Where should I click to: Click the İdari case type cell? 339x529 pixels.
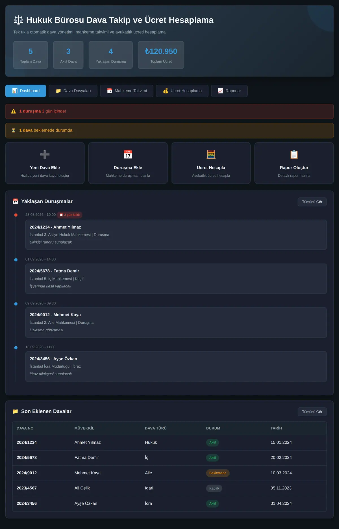point(149,488)
